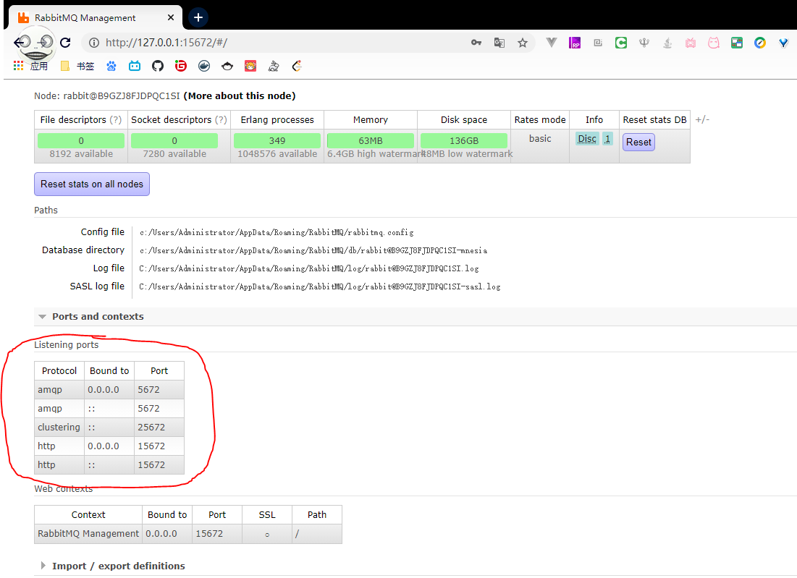
Task: Click the Reset stats DB button
Action: [x=638, y=142]
